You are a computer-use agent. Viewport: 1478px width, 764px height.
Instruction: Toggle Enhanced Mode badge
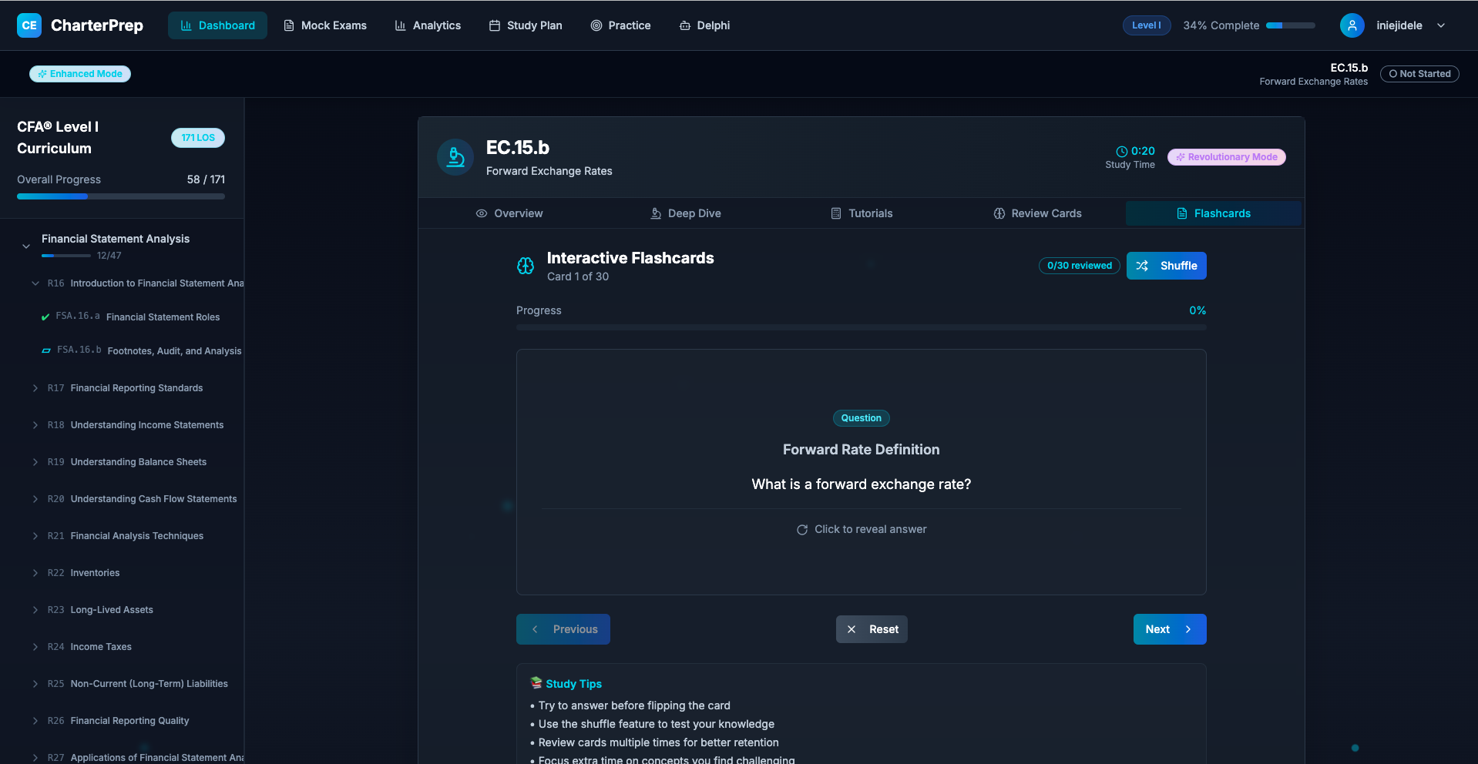tap(80, 74)
